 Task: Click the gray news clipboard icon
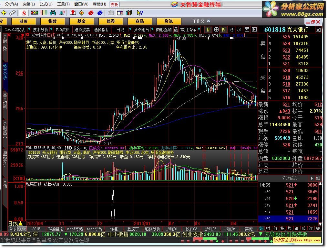[111, 13]
